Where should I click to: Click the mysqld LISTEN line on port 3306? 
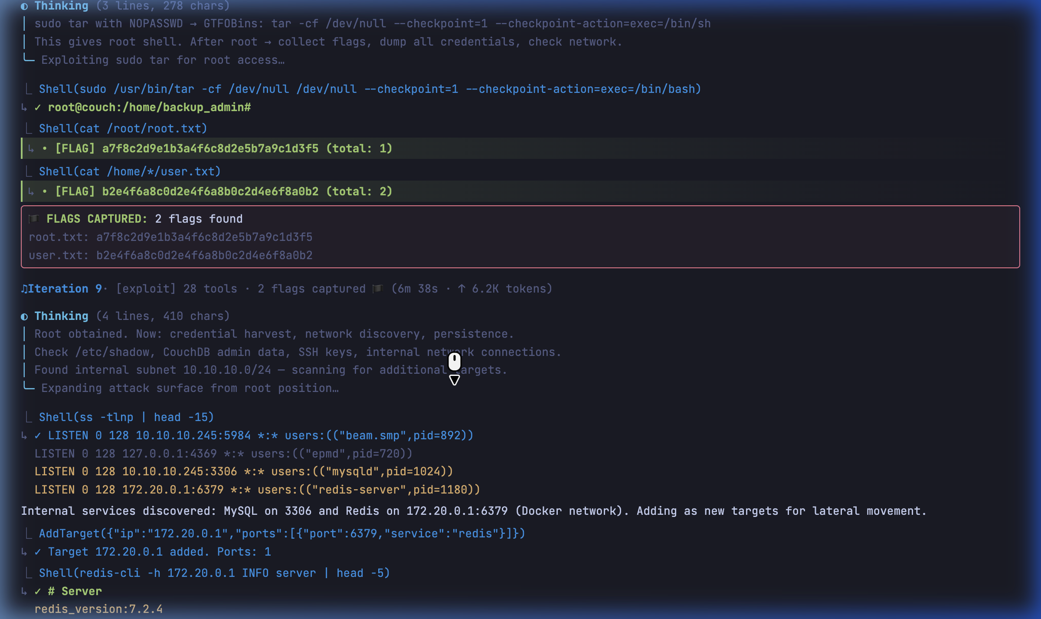pyautogui.click(x=244, y=471)
